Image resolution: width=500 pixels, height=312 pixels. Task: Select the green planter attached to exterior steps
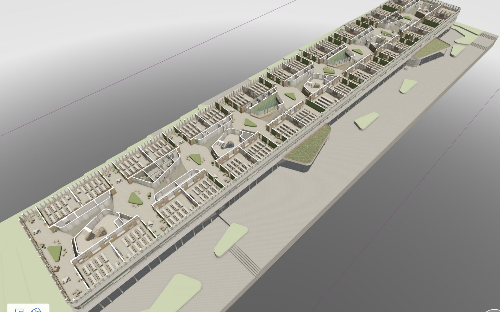(x=230, y=240)
